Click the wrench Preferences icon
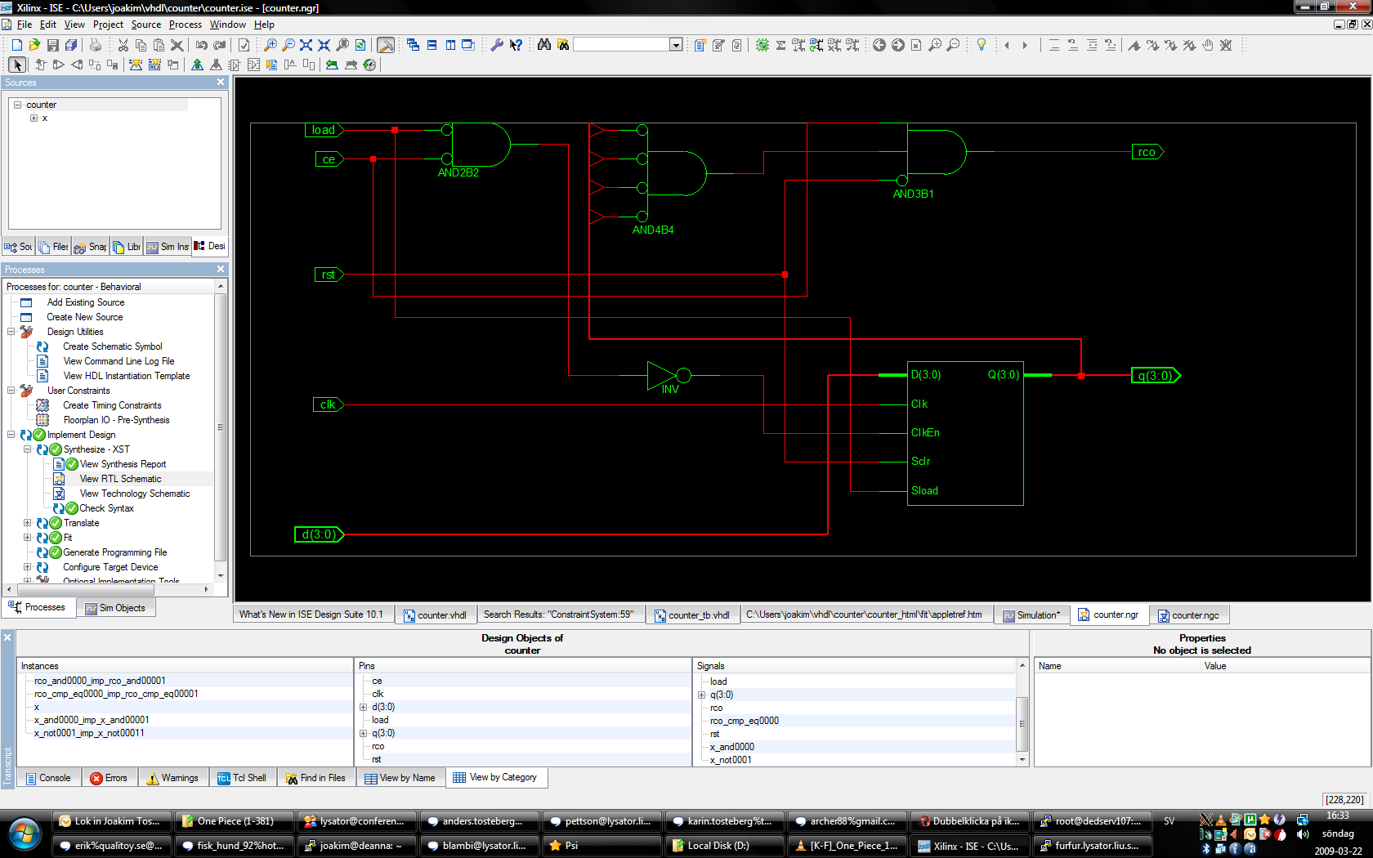This screenshot has width=1373, height=858. 497,45
